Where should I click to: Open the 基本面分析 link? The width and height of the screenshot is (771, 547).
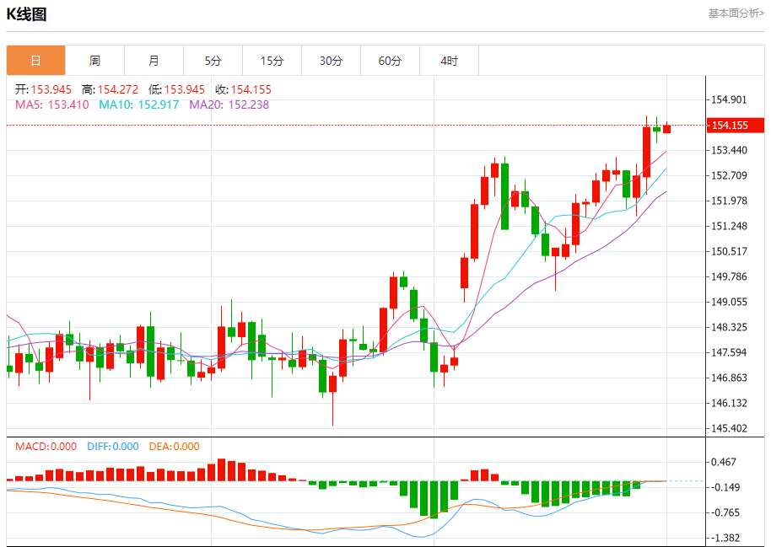pos(736,13)
